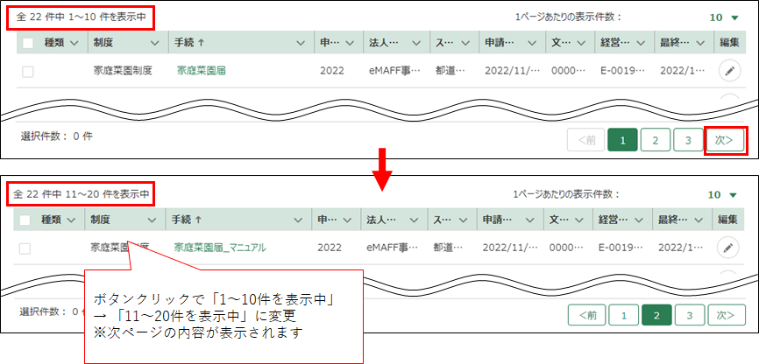Click the edit pencil for the 家庭菜園届 row
Image resolution: width=759 pixels, height=364 pixels.
[728, 71]
